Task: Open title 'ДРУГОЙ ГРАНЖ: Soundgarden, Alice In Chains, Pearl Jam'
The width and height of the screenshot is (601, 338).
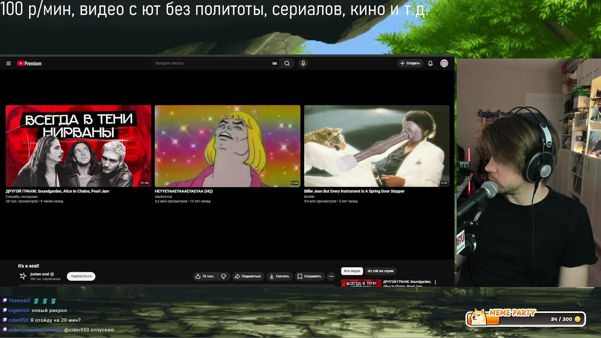Action: [57, 192]
